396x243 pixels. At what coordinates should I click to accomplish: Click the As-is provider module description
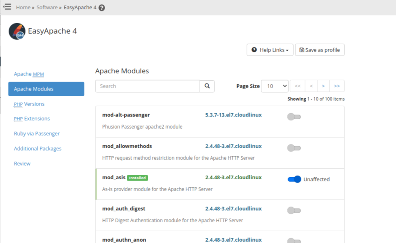157,189
